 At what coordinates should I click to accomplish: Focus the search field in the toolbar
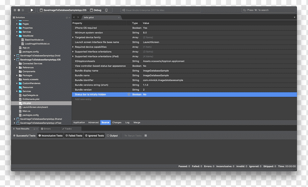268,10
